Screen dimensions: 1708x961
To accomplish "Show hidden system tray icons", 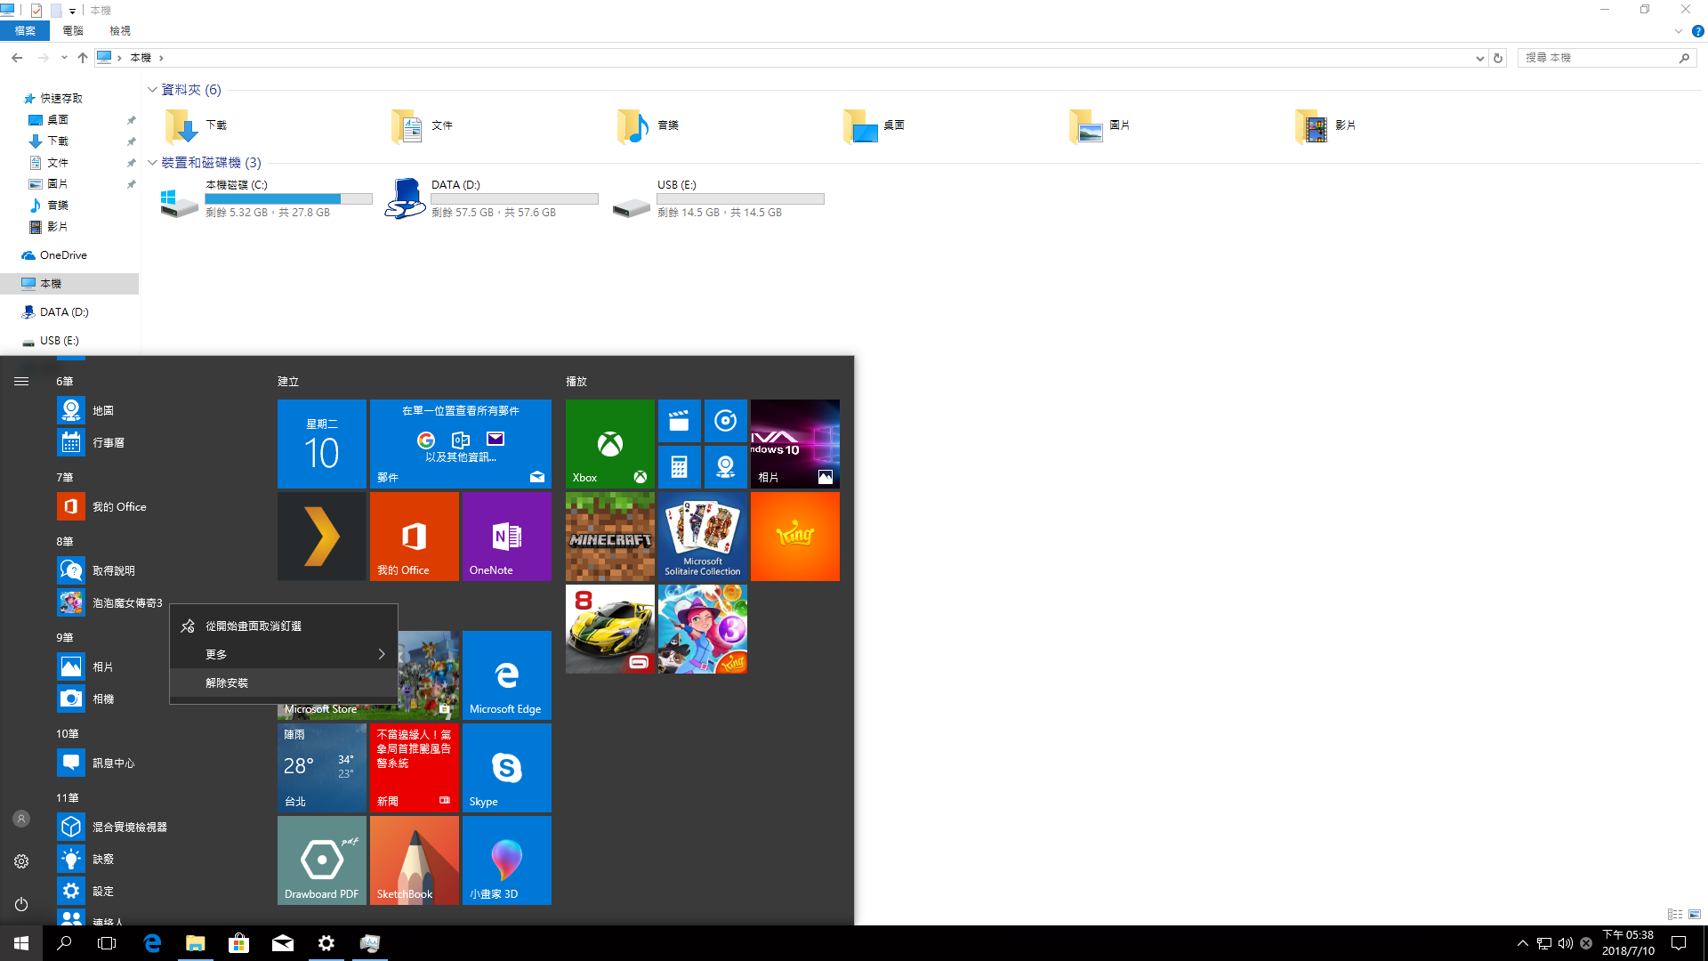I will tap(1522, 943).
